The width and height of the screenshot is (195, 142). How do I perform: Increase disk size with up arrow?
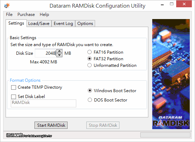(x=60, y=51)
